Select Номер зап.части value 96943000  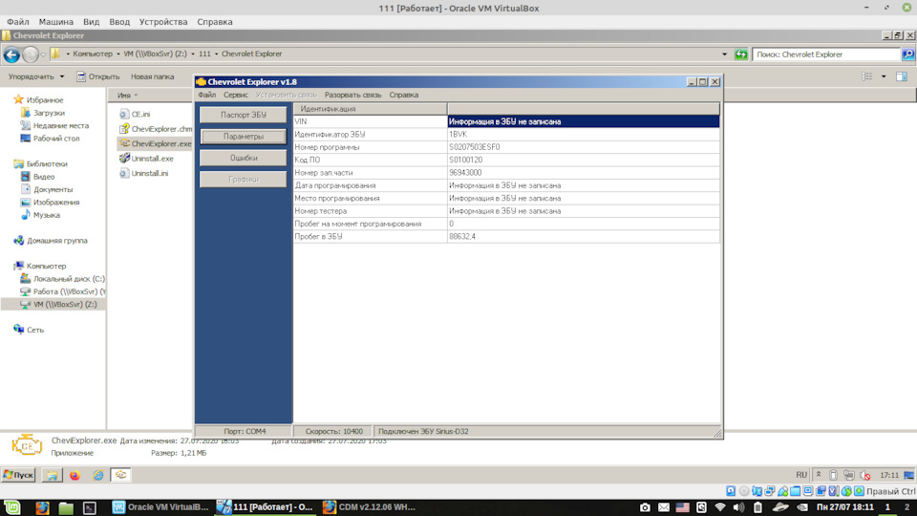(x=583, y=173)
